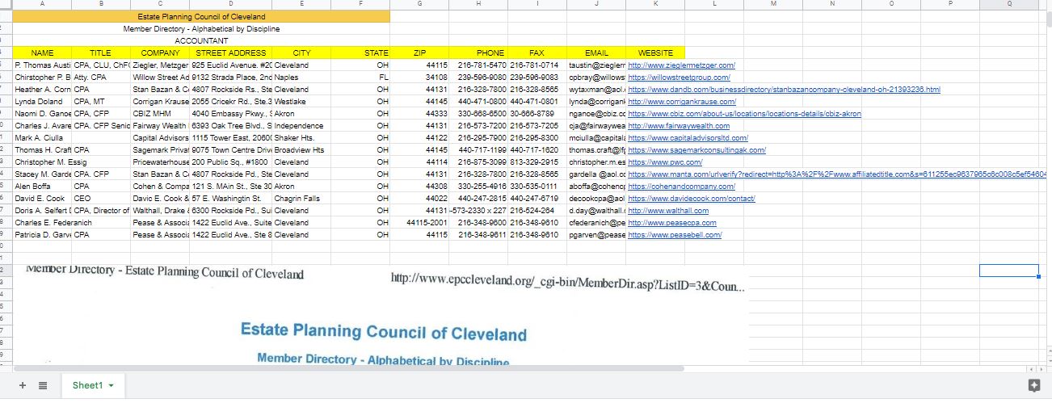Visit the capitaladvisorsltd.com link

click(x=688, y=138)
